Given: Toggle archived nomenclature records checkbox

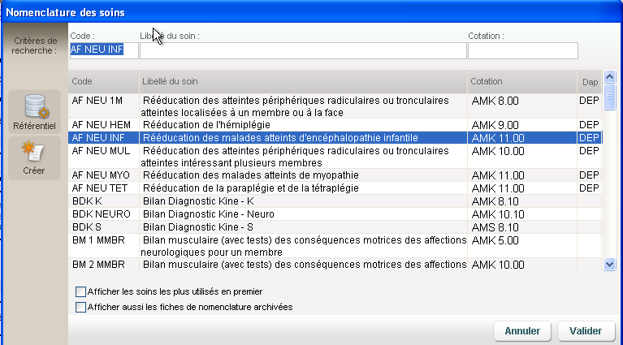Looking at the screenshot, I should pyautogui.click(x=80, y=307).
